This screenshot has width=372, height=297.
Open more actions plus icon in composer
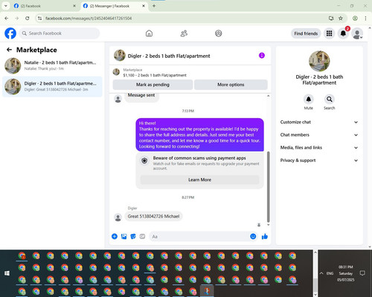click(115, 236)
